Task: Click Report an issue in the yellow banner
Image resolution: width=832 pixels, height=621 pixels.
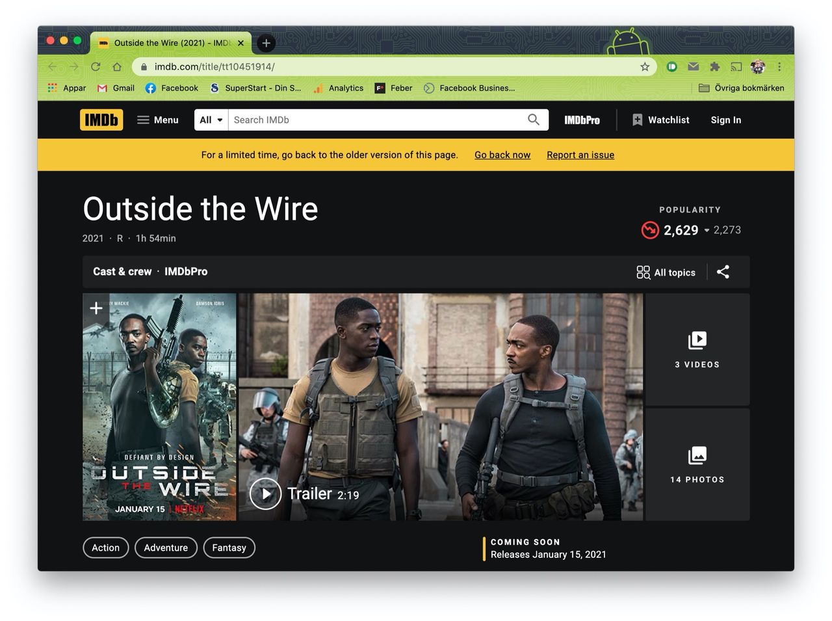Action: click(580, 155)
